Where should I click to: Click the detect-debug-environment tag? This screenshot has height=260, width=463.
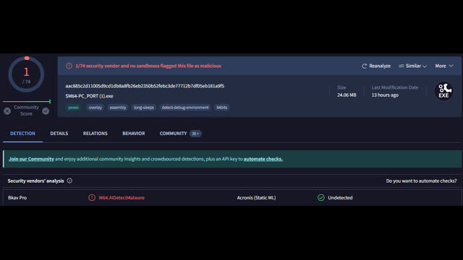(185, 108)
